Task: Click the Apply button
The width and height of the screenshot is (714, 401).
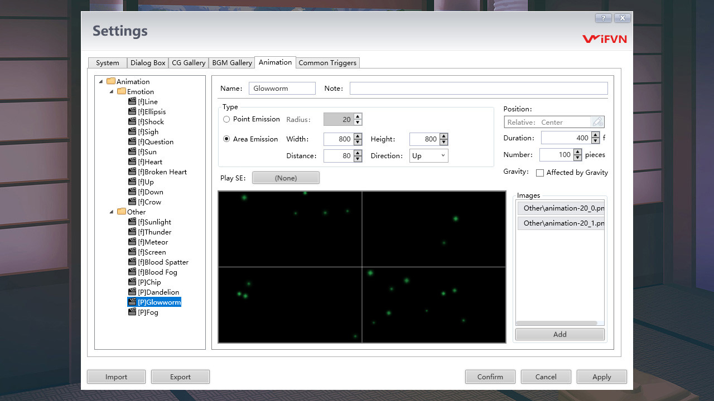Action: pos(601,376)
